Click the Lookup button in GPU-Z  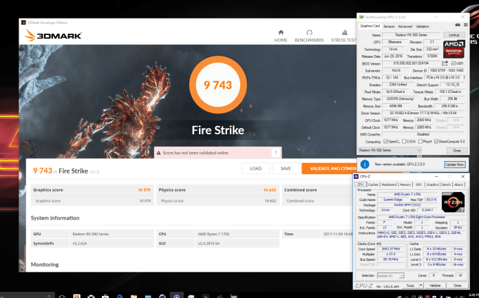coord(454,35)
